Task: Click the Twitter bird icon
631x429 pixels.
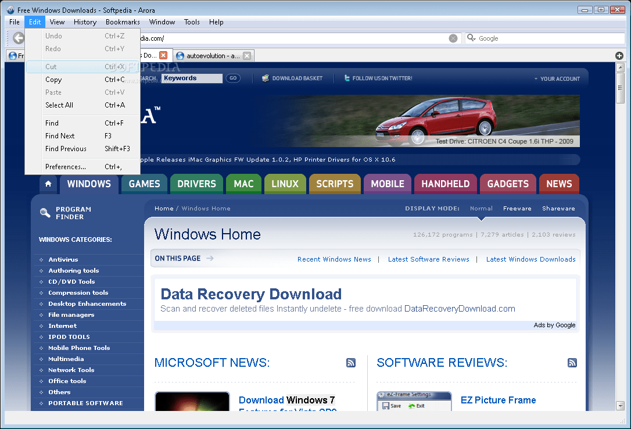Action: pos(347,78)
